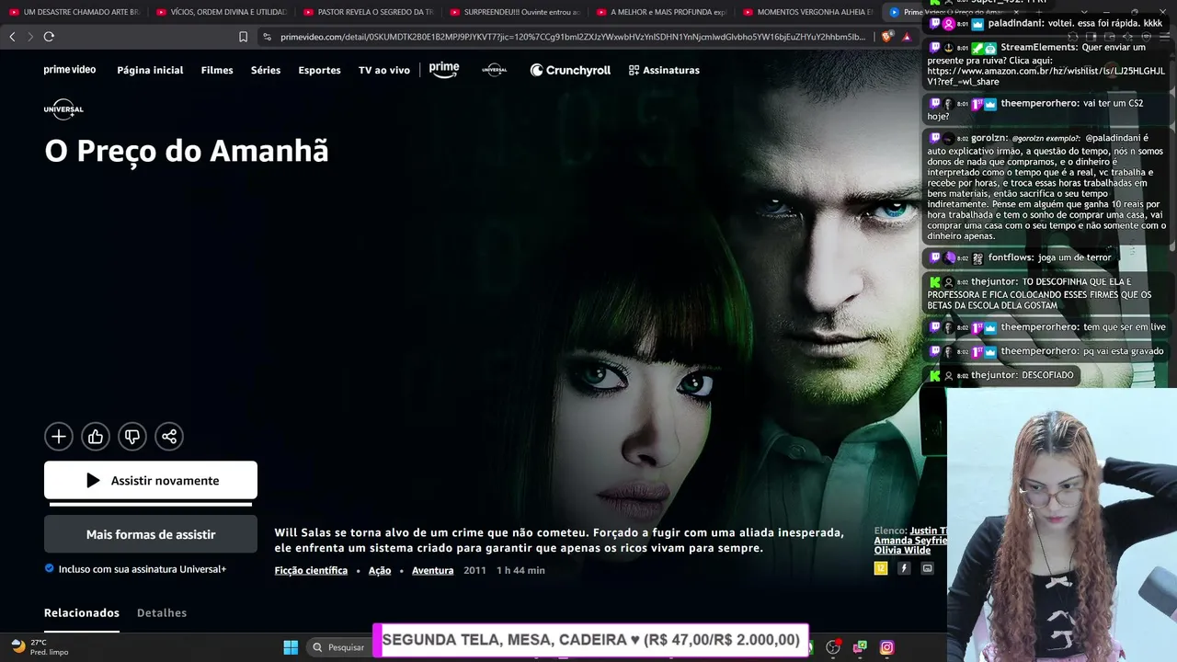Bookmark this page in the browser

point(243,37)
